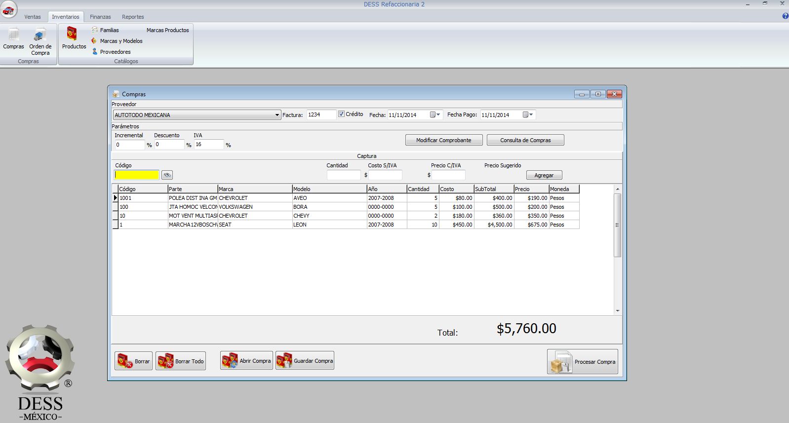
Task: Click Abrir Compra button
Action: coord(246,360)
